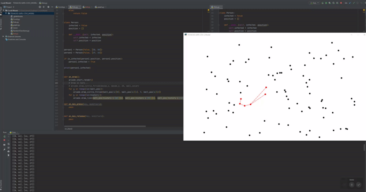
Task: Pause the screen recording overlay
Action: pyautogui.click(x=352, y=185)
